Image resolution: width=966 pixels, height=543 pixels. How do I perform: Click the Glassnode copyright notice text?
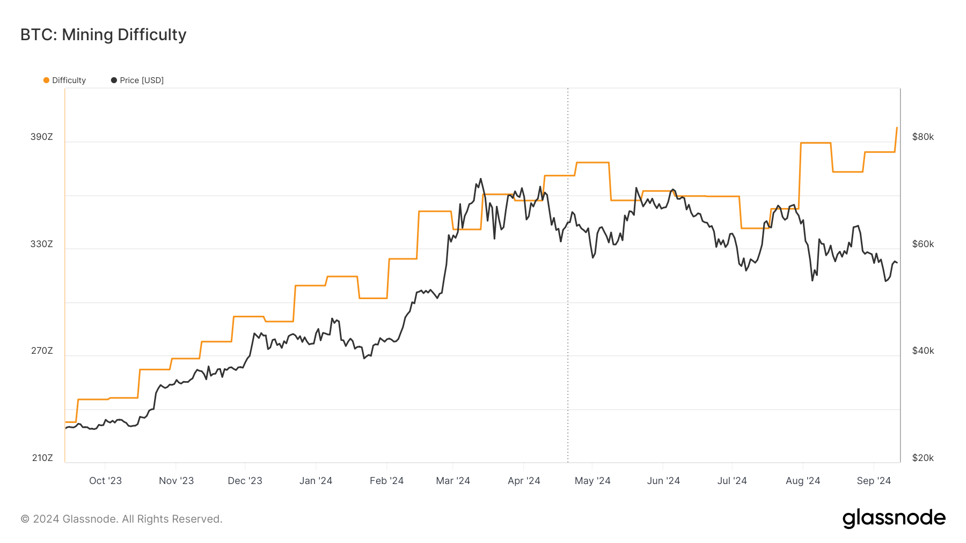tap(121, 519)
